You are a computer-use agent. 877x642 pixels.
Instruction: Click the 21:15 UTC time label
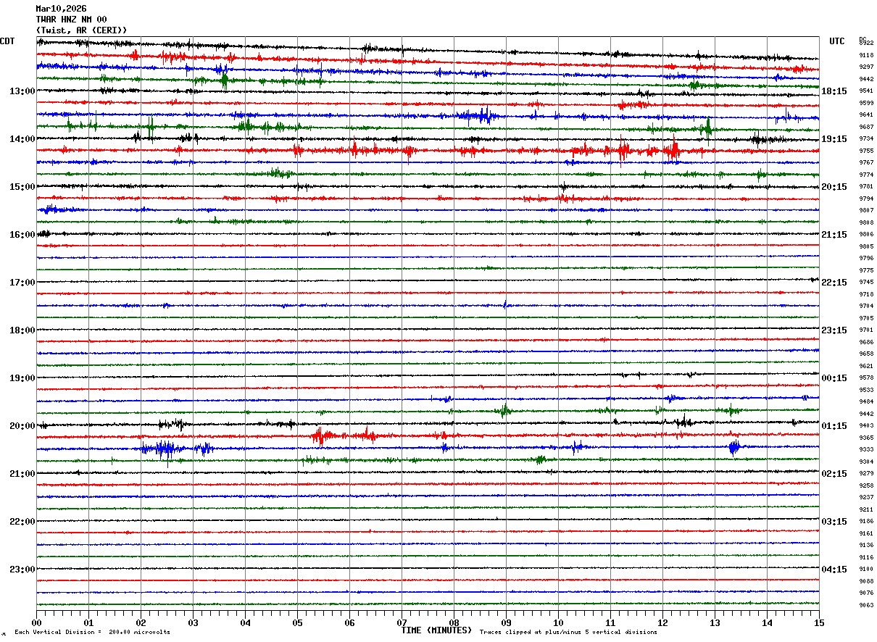834,235
